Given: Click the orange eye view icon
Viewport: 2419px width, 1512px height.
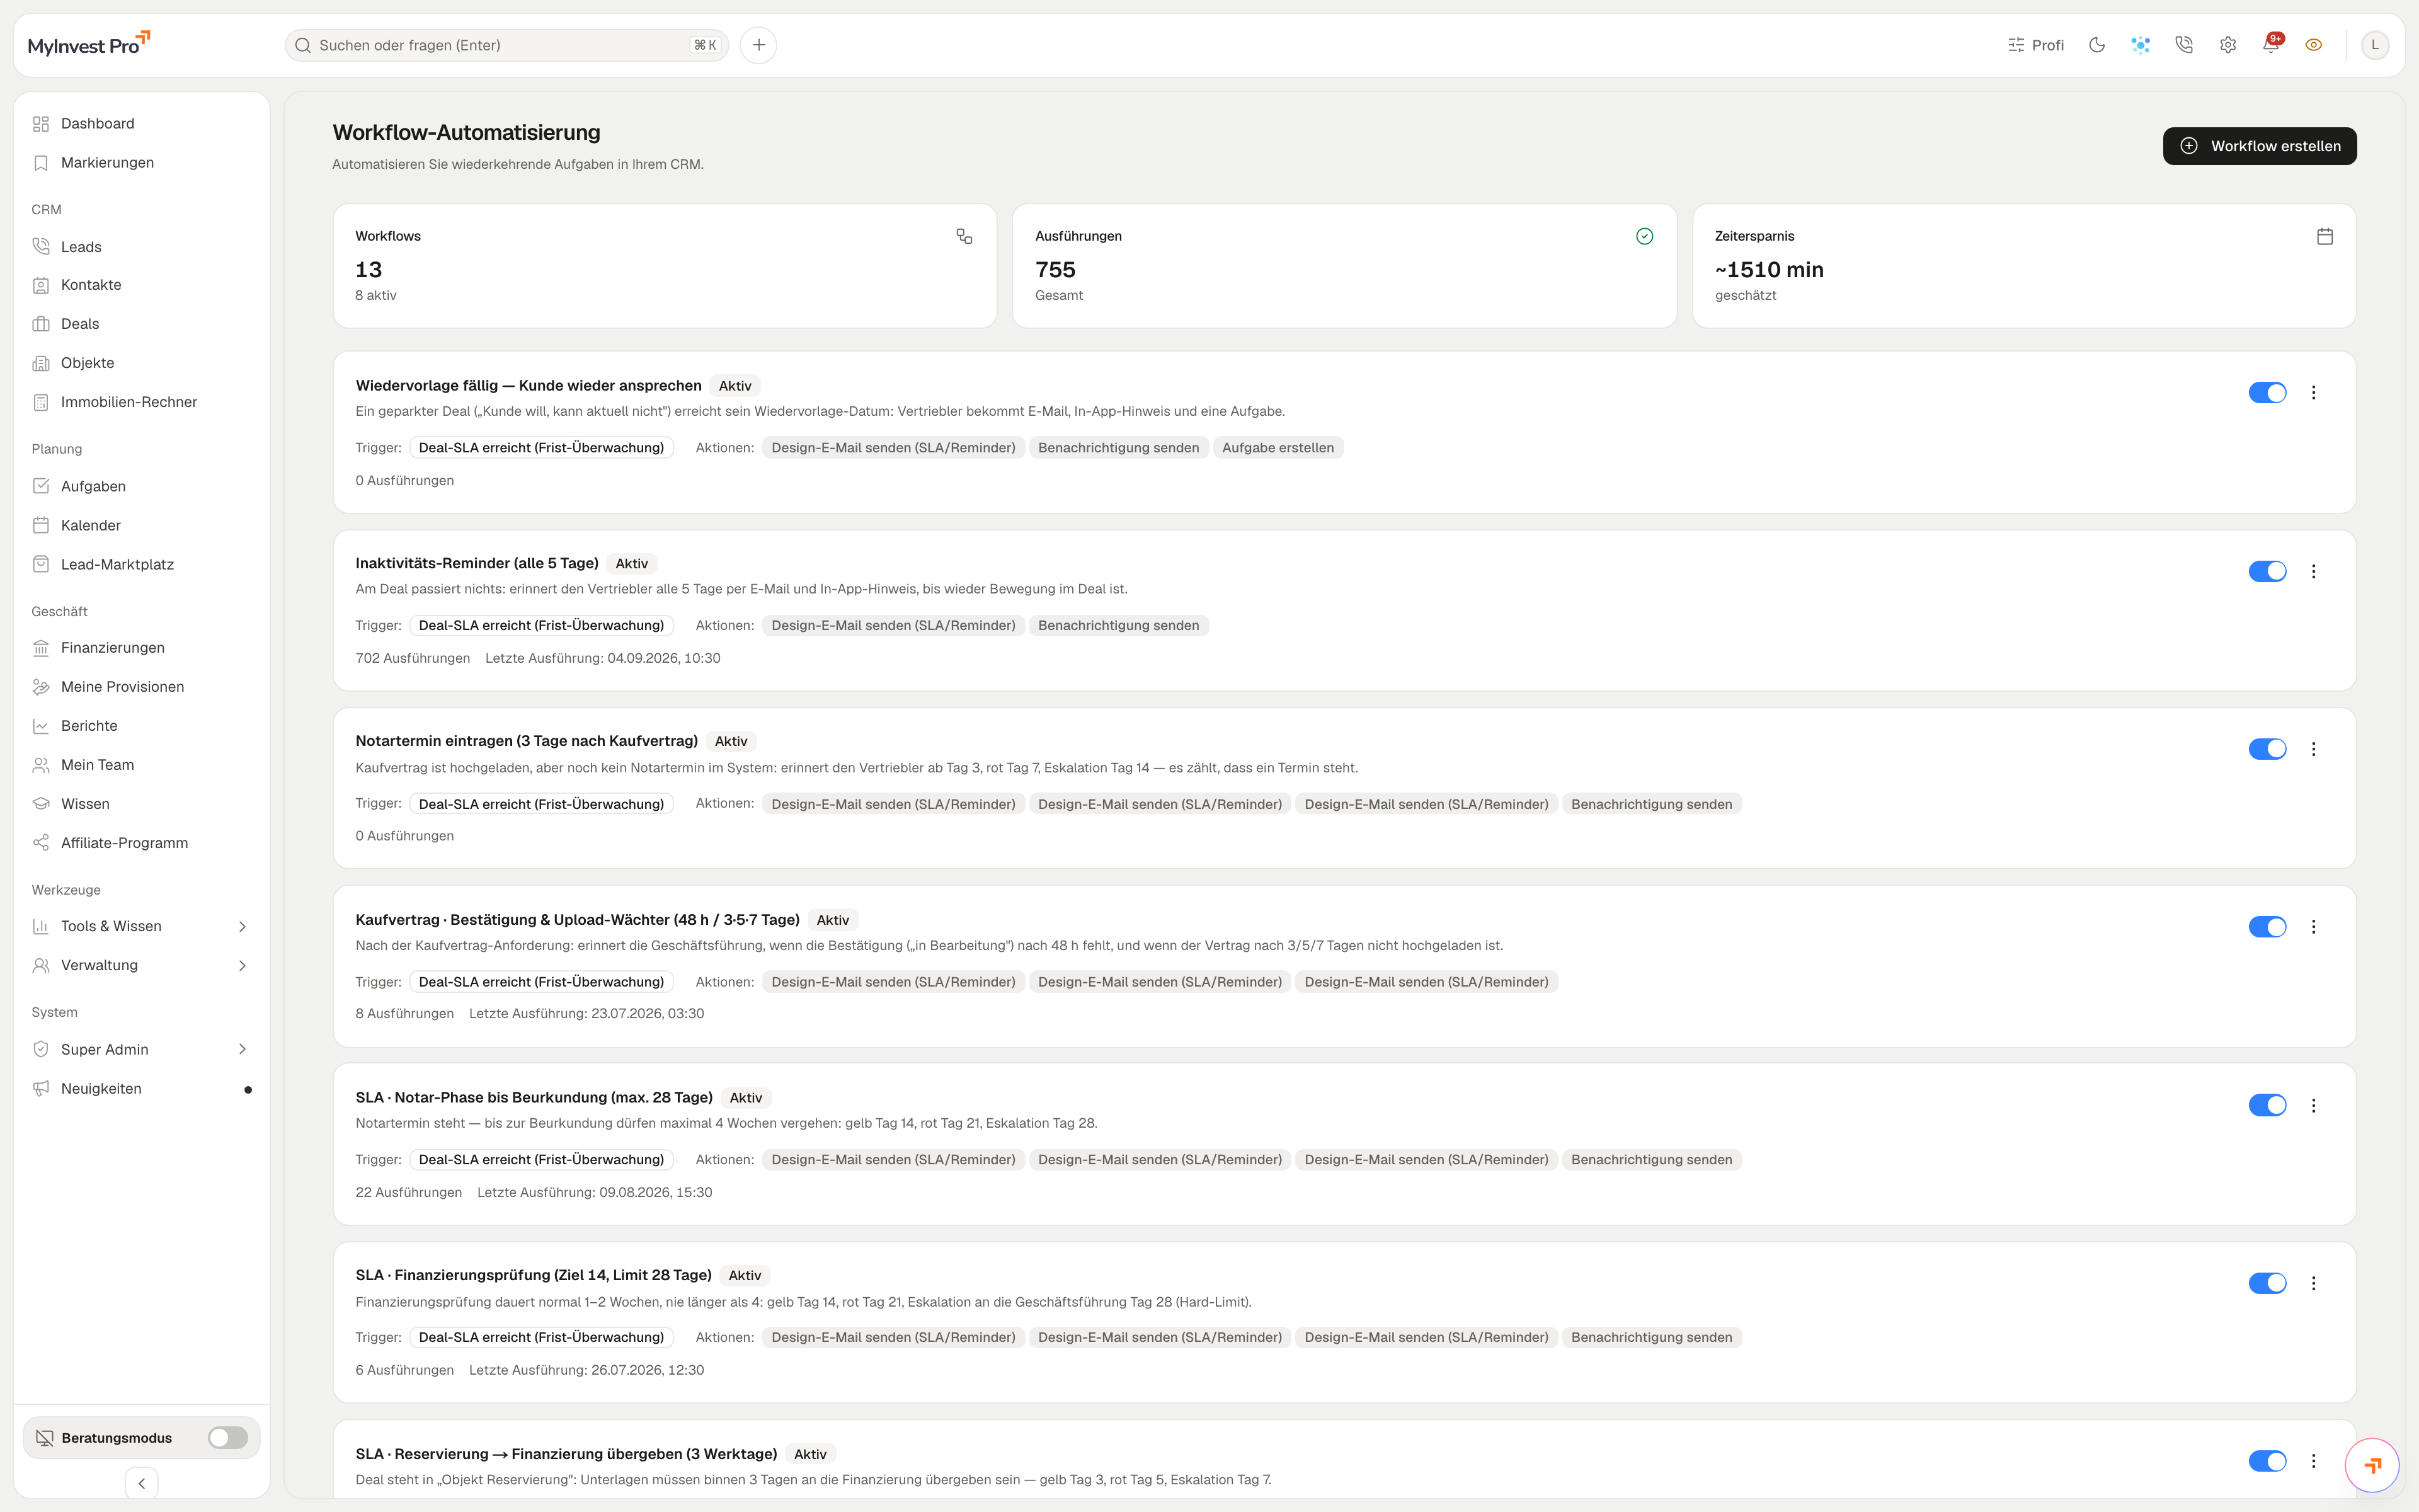Looking at the screenshot, I should pos(2314,45).
